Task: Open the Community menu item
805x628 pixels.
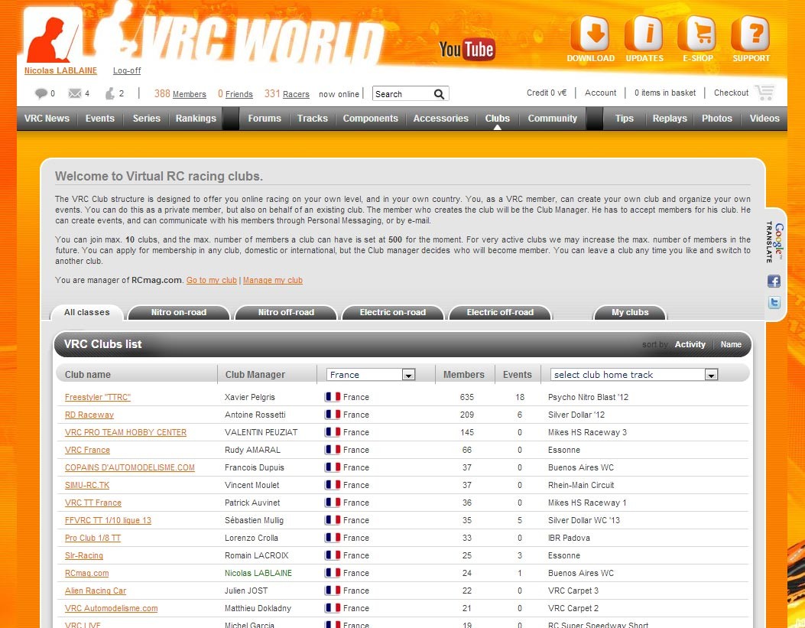Action: click(x=553, y=119)
